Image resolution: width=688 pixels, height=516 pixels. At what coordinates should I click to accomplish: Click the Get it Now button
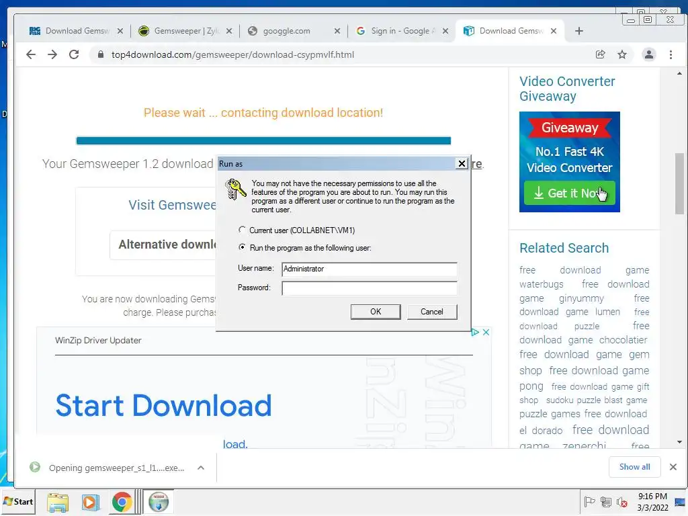pyautogui.click(x=570, y=193)
